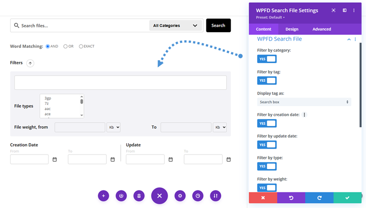Click the snap-to-side columns icon in header
Viewport: 366px width, 208px height.
coord(345,10)
